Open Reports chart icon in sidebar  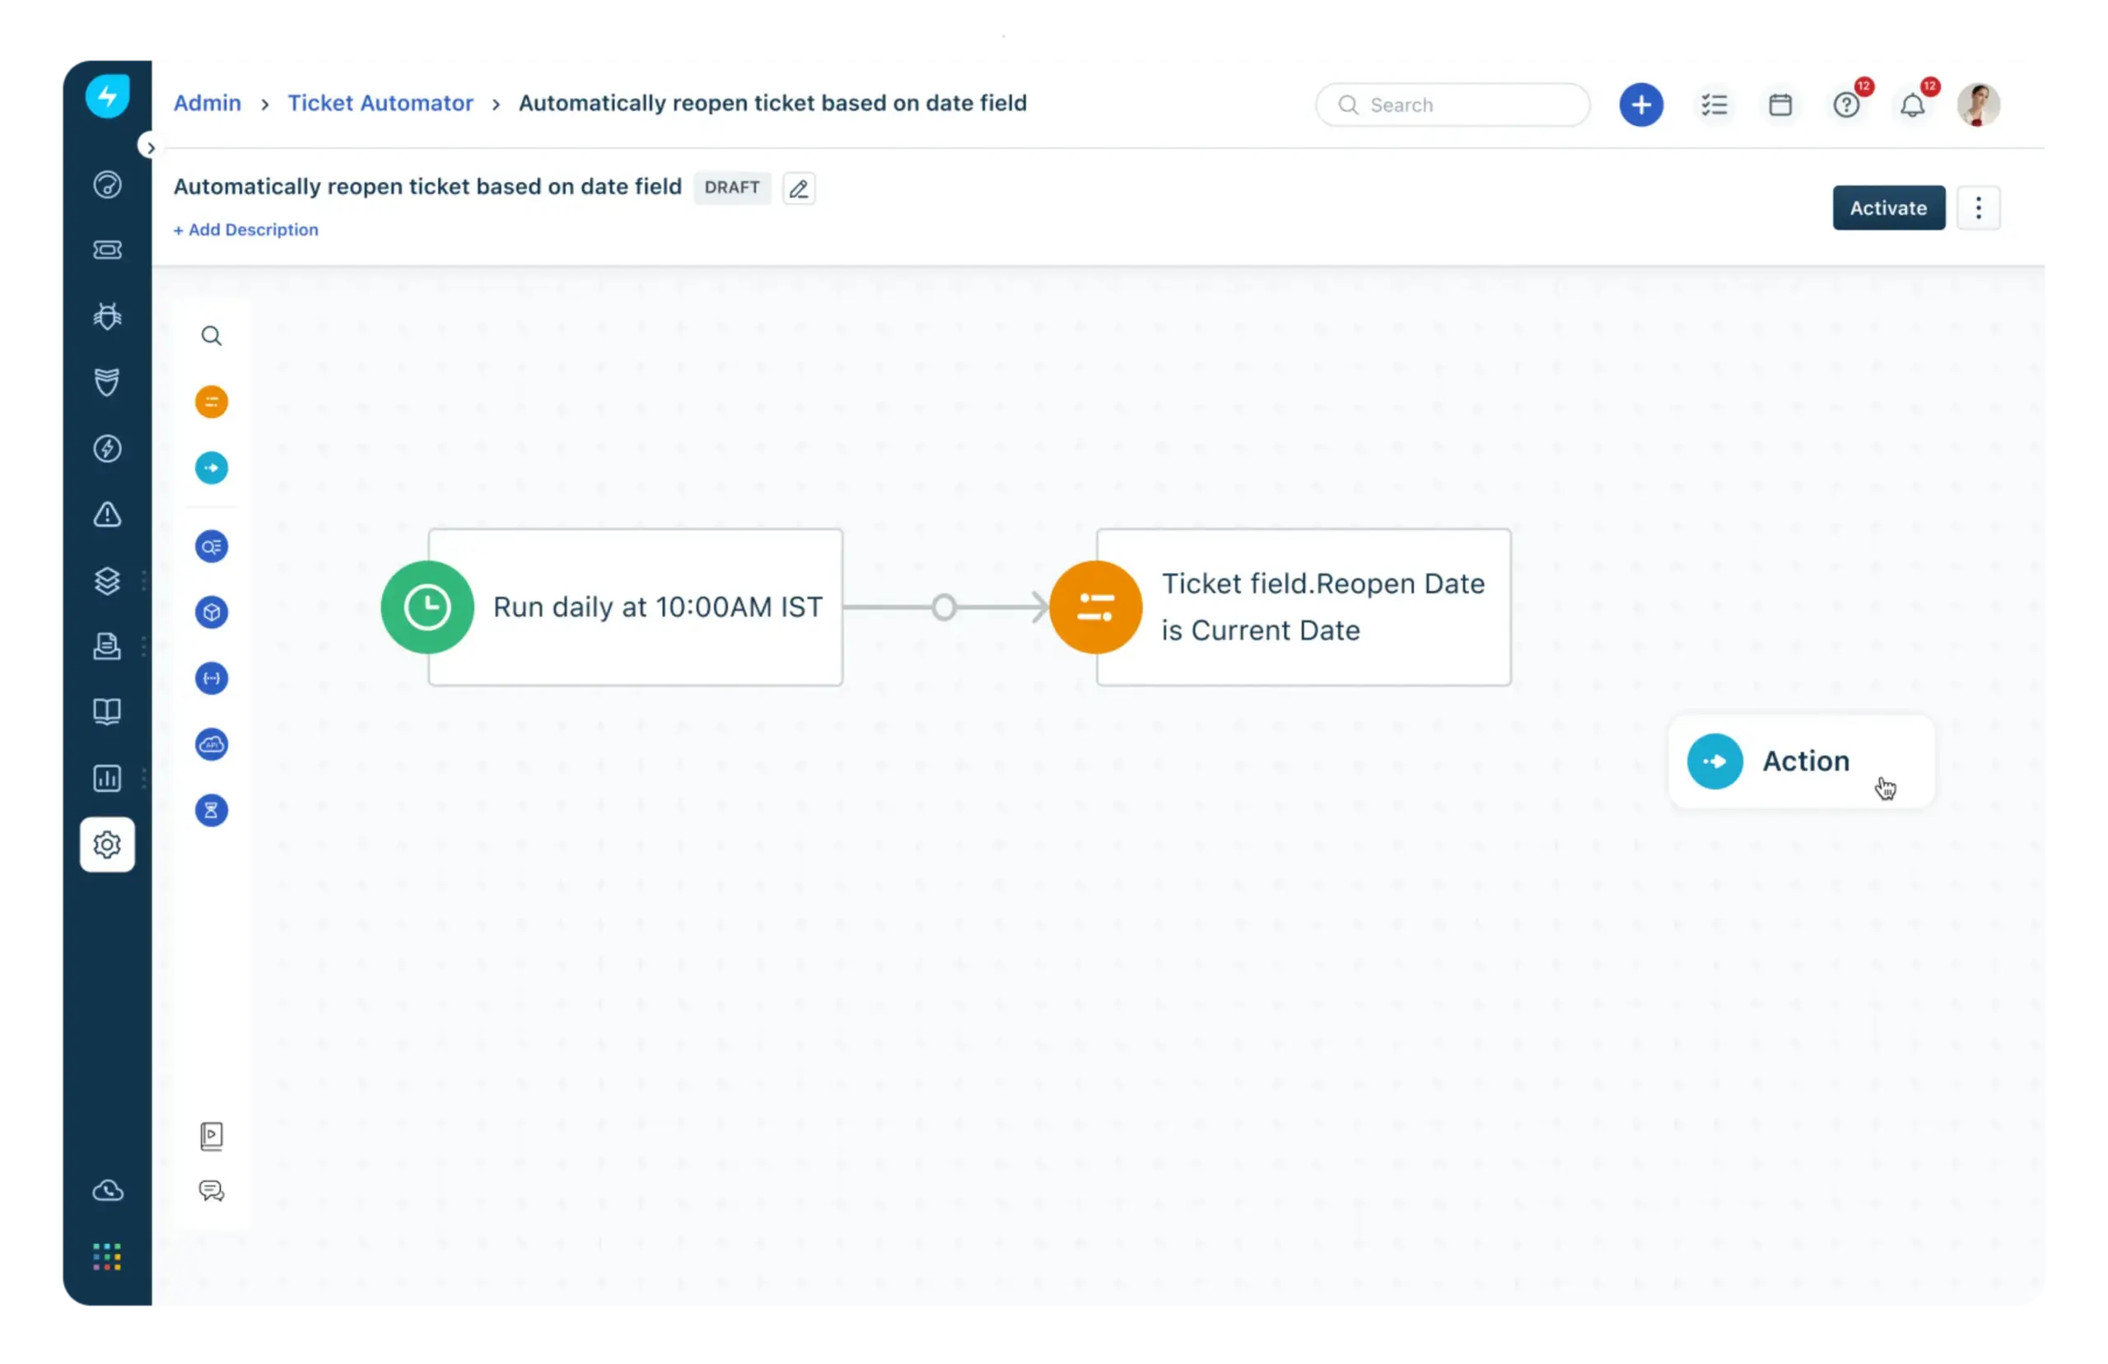[x=107, y=779]
